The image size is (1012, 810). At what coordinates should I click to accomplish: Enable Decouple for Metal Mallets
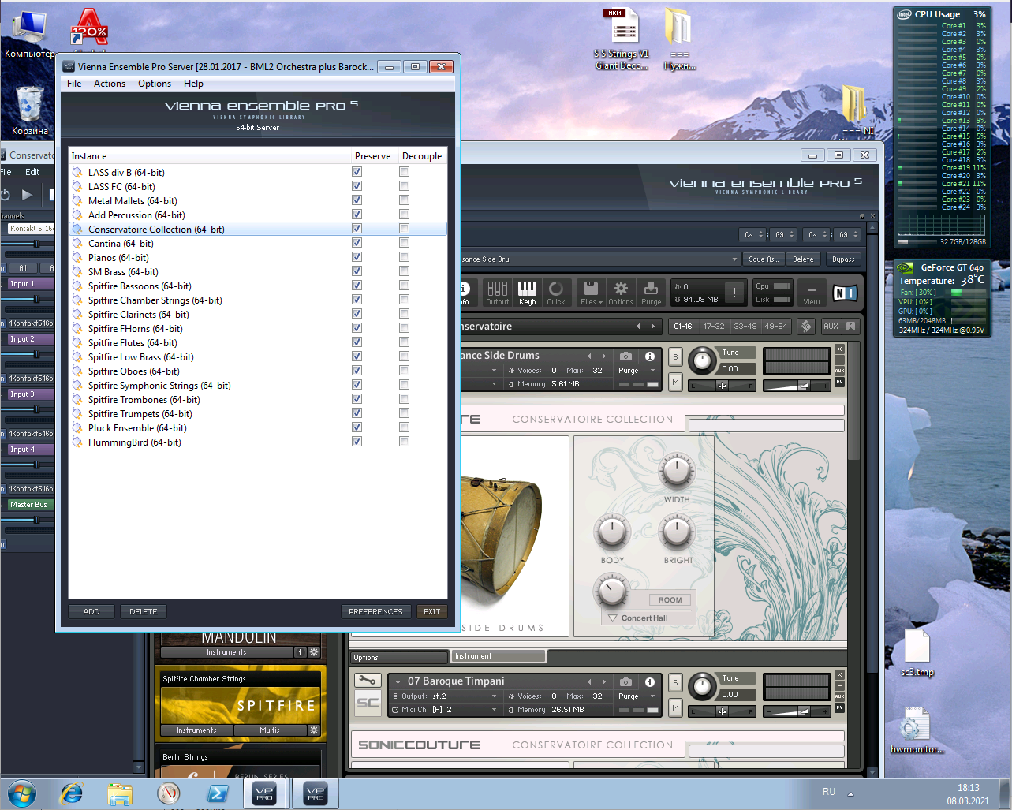pyautogui.click(x=404, y=200)
